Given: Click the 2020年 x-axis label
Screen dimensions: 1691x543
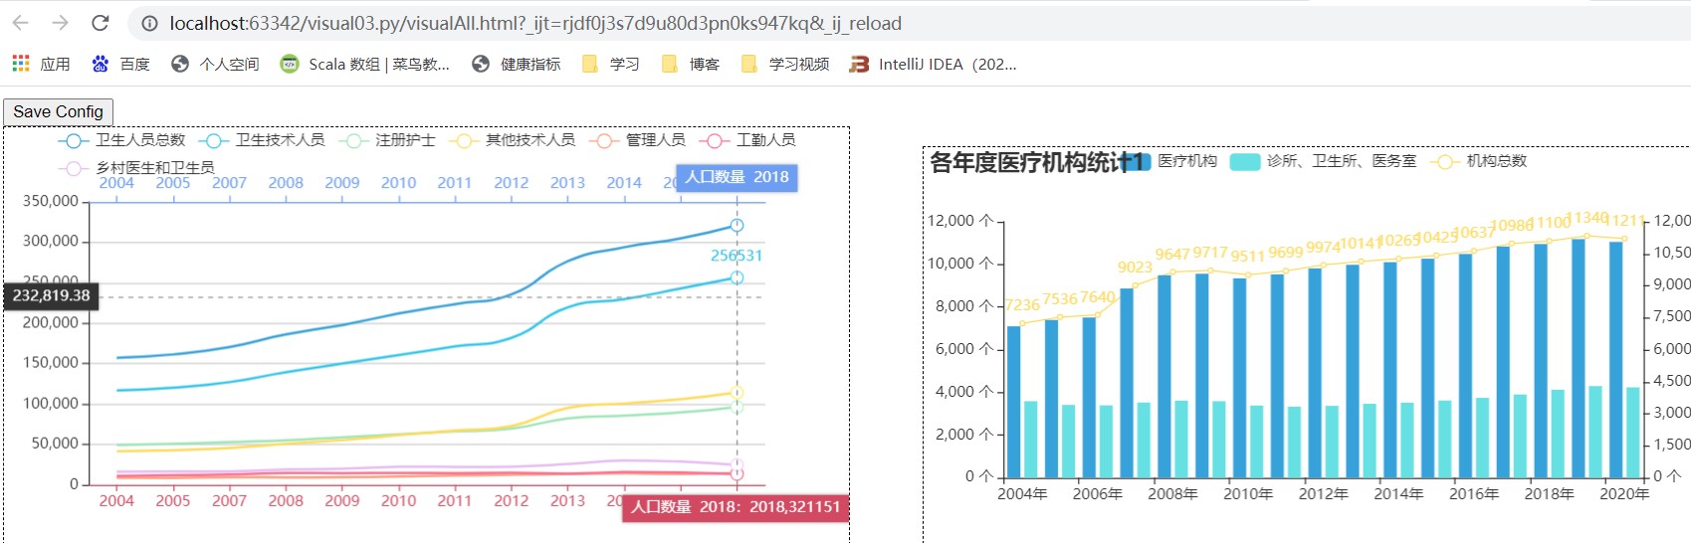Looking at the screenshot, I should tap(1625, 494).
